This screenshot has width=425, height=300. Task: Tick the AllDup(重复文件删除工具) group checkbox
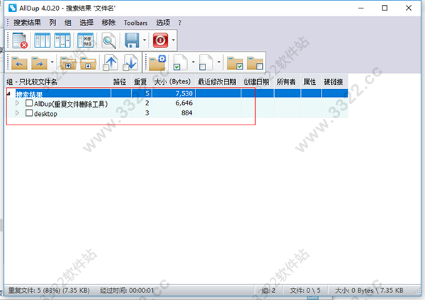coord(29,103)
